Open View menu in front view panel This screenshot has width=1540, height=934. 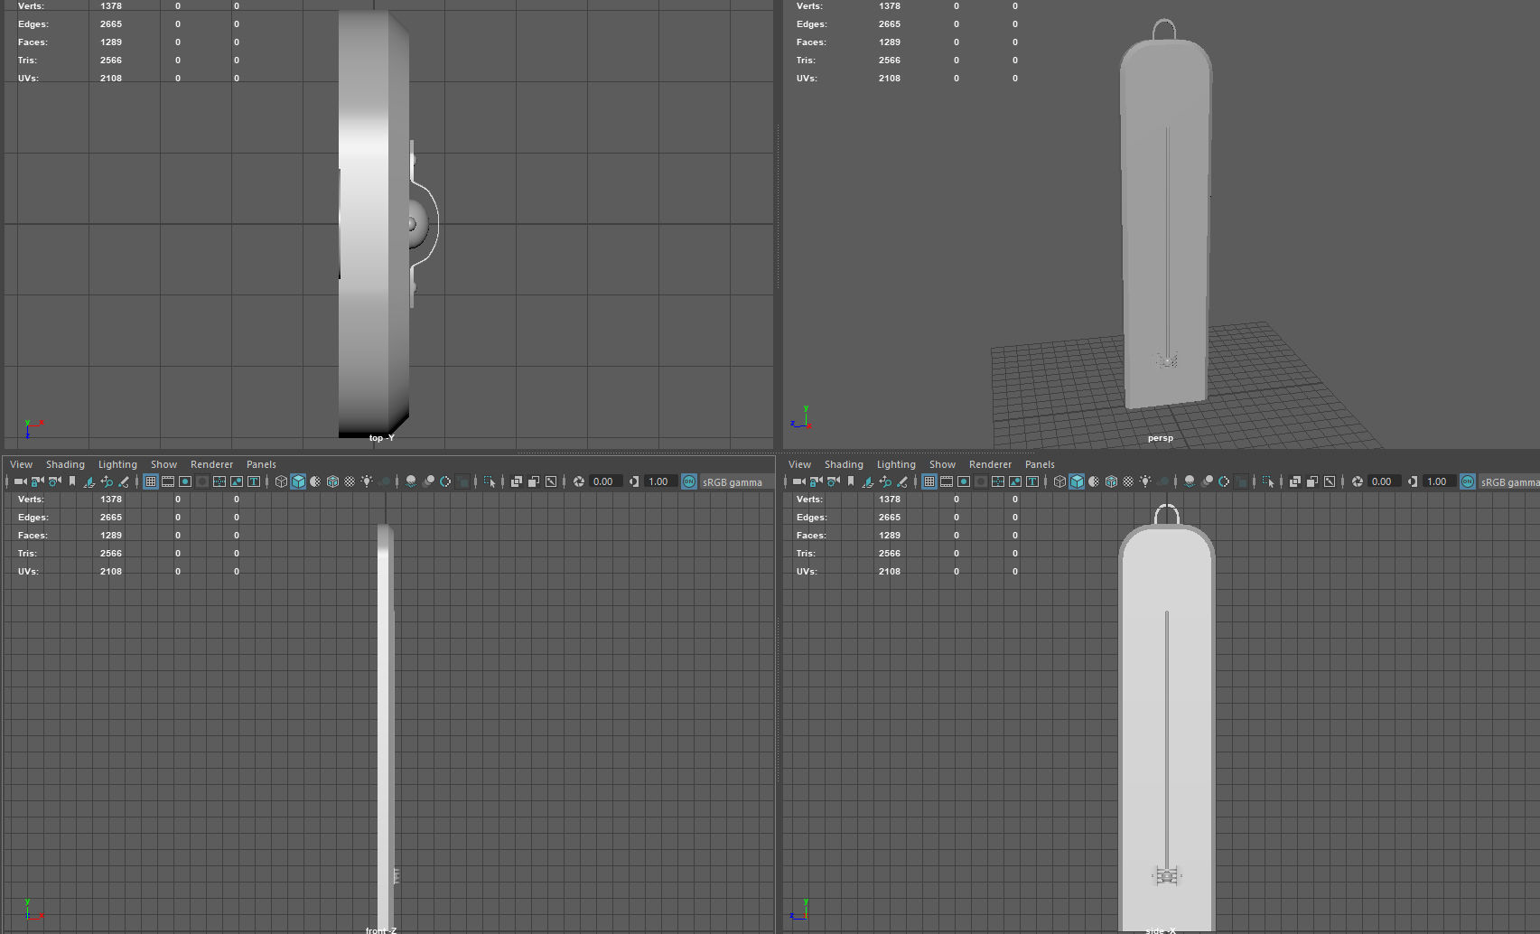pyautogui.click(x=22, y=464)
